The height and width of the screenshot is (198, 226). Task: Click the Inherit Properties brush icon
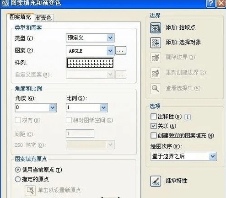[x=156, y=181]
